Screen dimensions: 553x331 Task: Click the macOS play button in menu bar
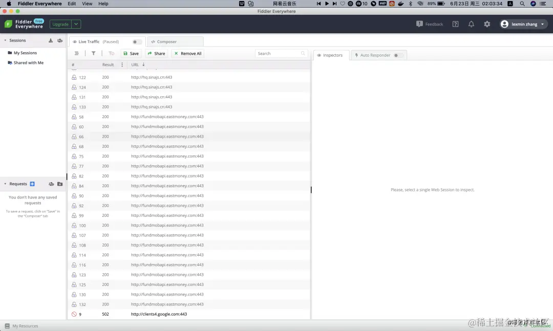[x=327, y=4]
